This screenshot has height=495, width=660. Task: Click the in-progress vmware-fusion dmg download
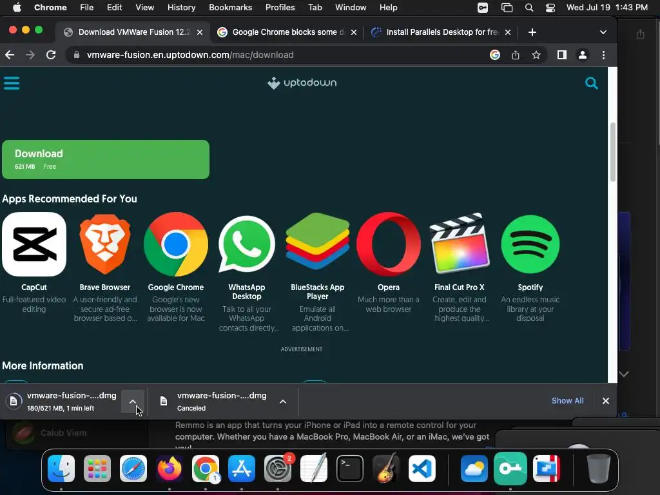[61, 401]
